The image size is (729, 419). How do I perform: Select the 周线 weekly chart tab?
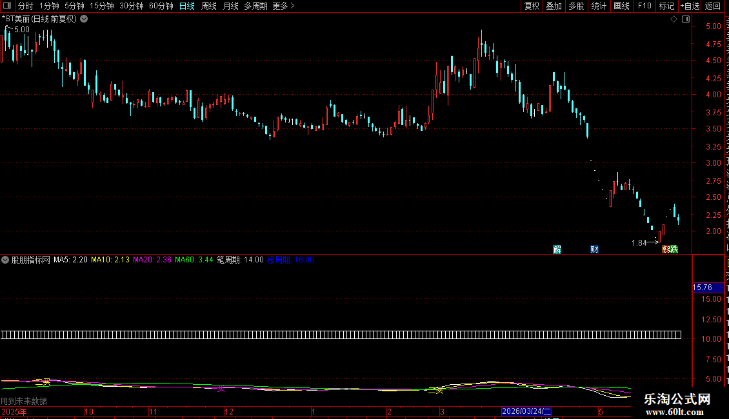pos(209,6)
